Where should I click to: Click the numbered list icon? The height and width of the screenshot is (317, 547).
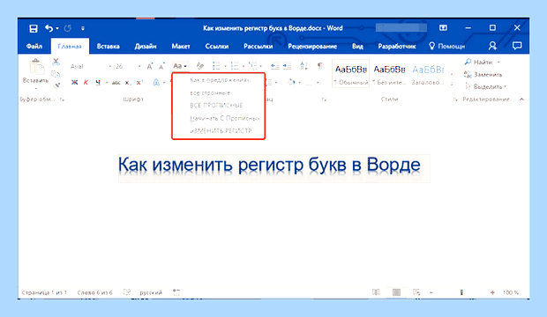pos(235,66)
